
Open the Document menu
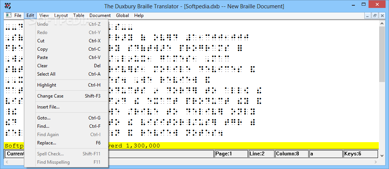[x=100, y=16]
